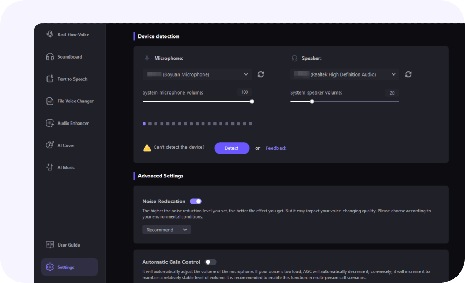This screenshot has width=465, height=283.
Task: Click the headset icon beside Speaker label
Action: [294, 59]
